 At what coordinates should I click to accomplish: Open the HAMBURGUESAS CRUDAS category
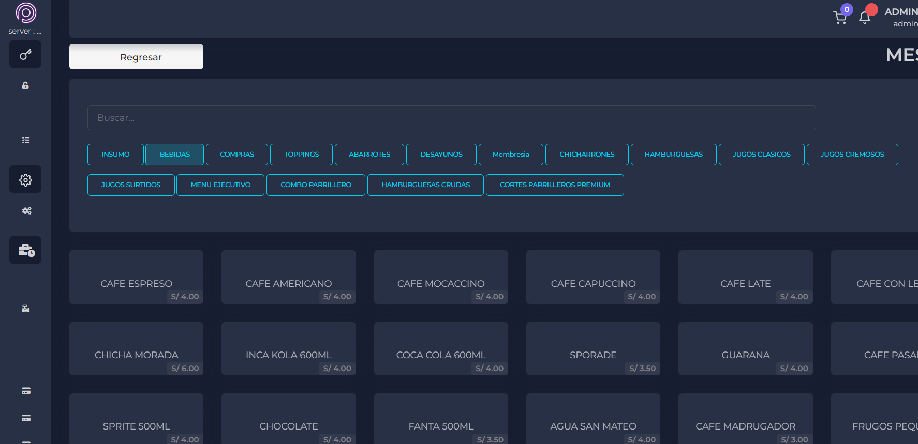point(425,185)
